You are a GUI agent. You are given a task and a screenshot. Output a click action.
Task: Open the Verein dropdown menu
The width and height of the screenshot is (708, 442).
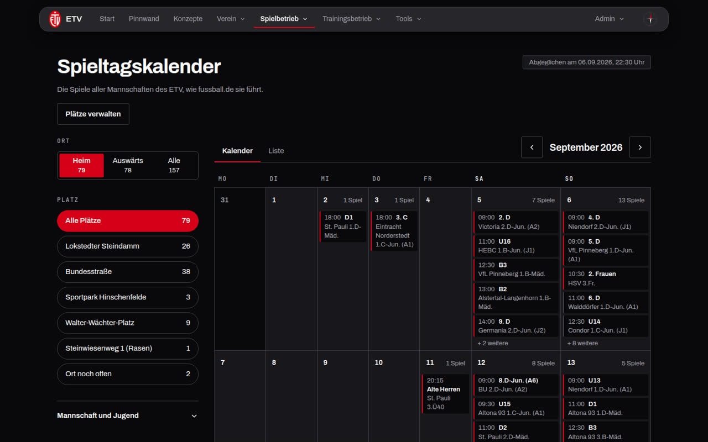(231, 19)
